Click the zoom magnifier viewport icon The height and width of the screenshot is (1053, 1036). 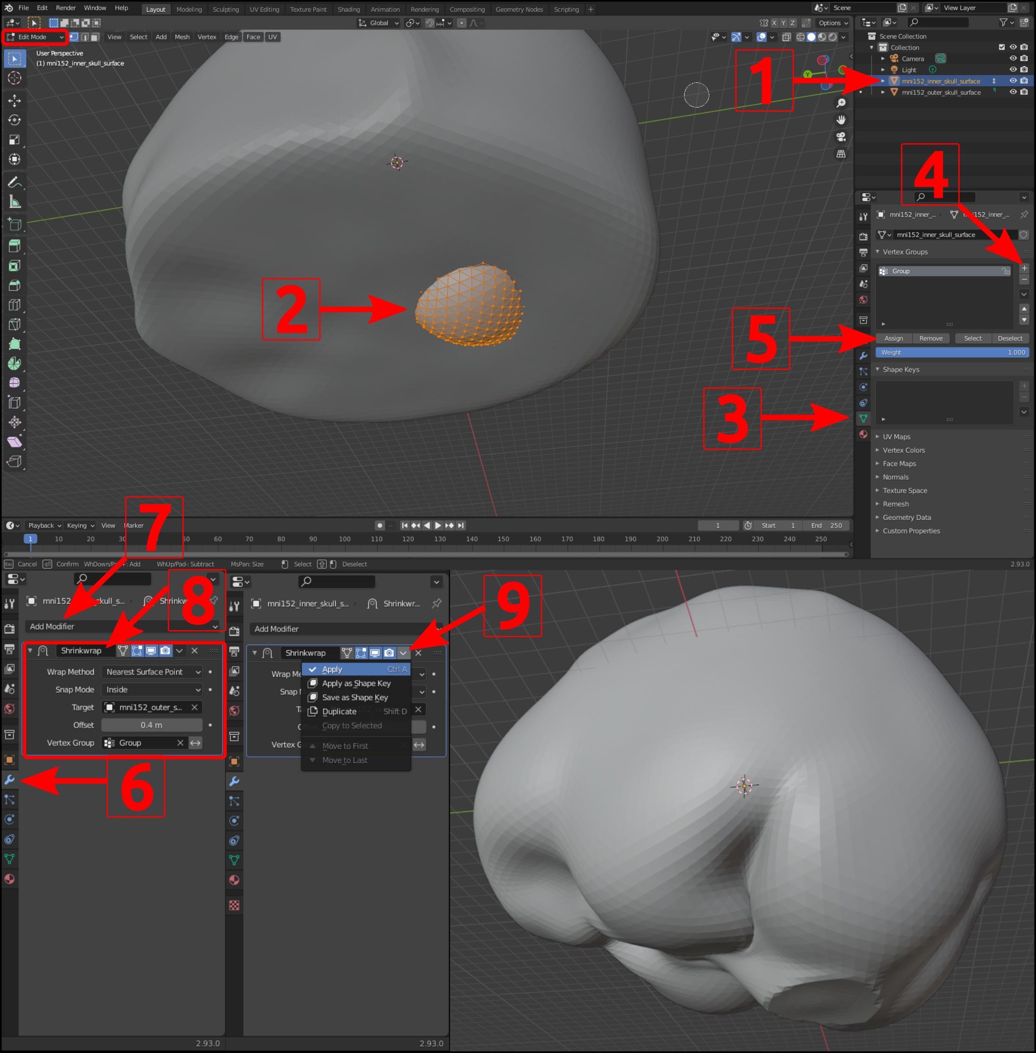(841, 103)
